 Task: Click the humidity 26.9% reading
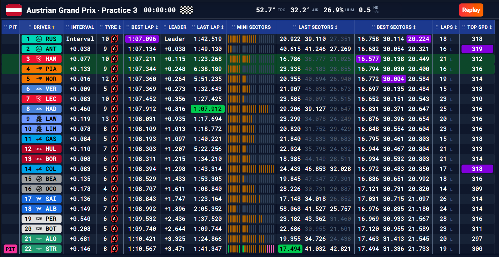(x=333, y=10)
